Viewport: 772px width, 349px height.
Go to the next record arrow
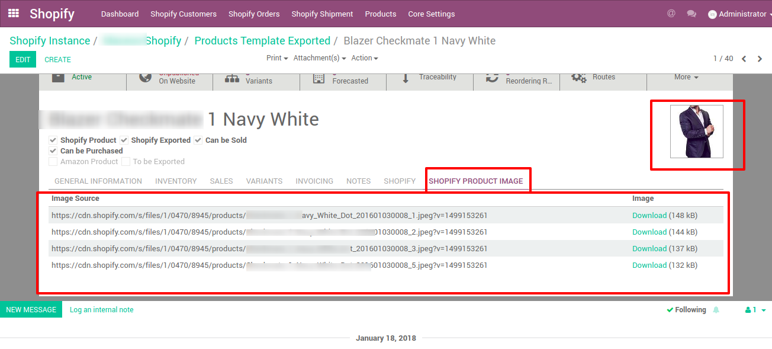(x=760, y=59)
